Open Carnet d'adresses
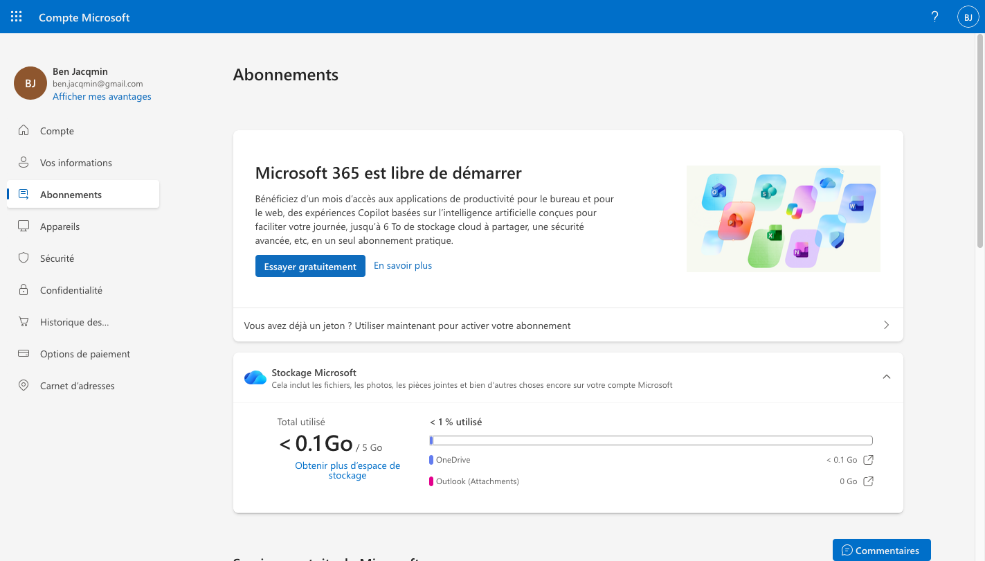The width and height of the screenshot is (985, 561). click(83, 386)
